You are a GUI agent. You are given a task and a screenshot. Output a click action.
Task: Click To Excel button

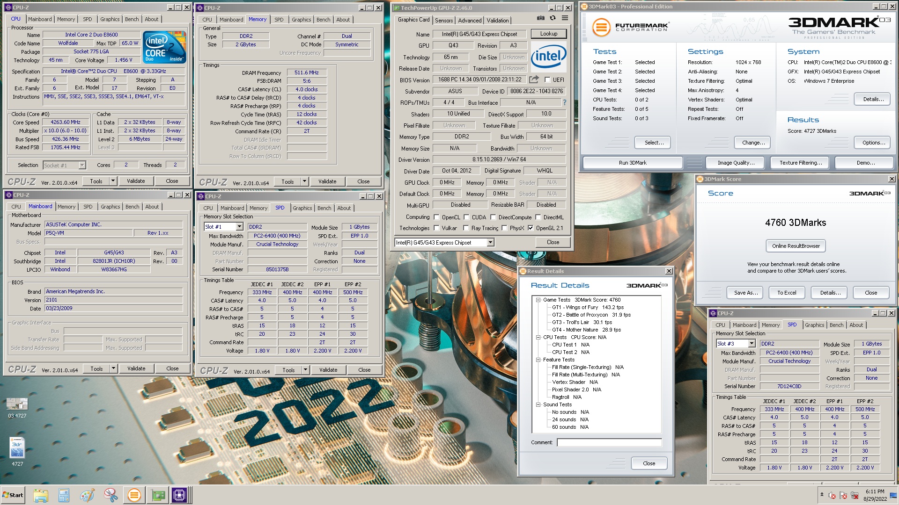click(x=787, y=293)
